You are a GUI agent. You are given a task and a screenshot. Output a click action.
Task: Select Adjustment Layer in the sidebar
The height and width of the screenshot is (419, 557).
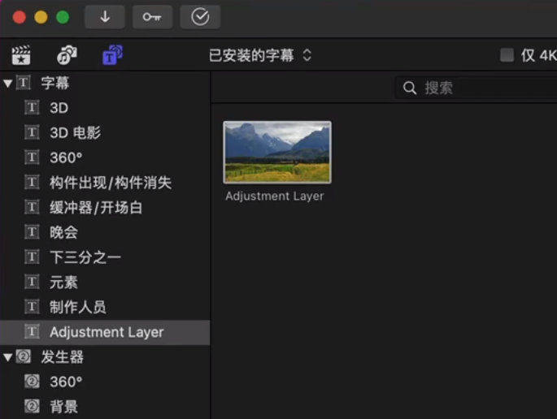tap(105, 332)
